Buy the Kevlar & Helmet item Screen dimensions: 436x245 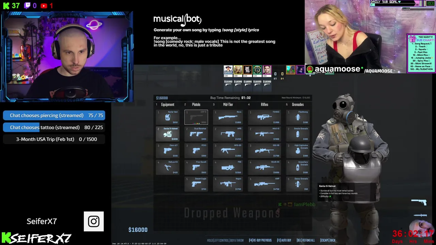[x=168, y=134]
